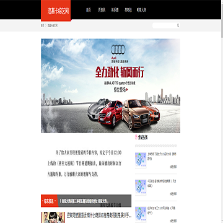The width and height of the screenshot is (223, 223).
Task: Open the second sidebar article blue thumbnail
Action: click(x=141, y=187)
